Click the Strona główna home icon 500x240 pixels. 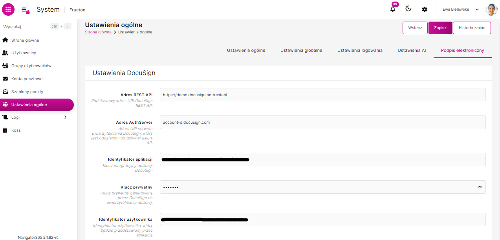click(5, 40)
